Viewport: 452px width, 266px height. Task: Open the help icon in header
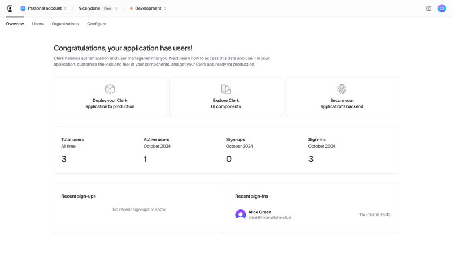(428, 8)
